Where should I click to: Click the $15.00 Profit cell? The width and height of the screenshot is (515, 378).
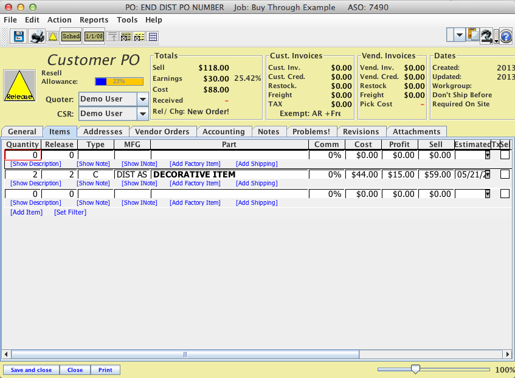[x=399, y=174]
